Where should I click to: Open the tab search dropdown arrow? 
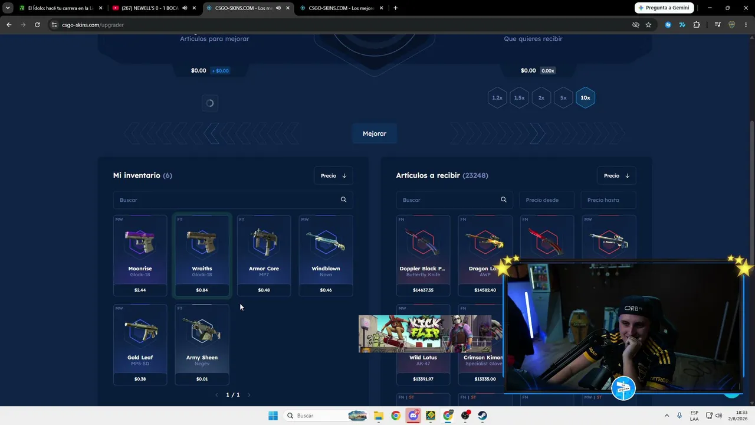tap(8, 8)
